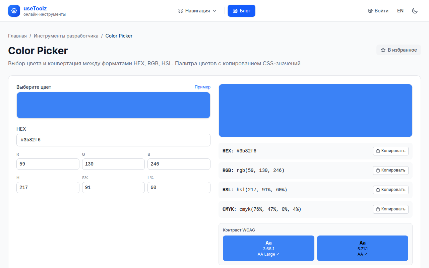This screenshot has height=268, width=429.
Task: Click the clipboard icon in RGB row
Action: coord(378,171)
